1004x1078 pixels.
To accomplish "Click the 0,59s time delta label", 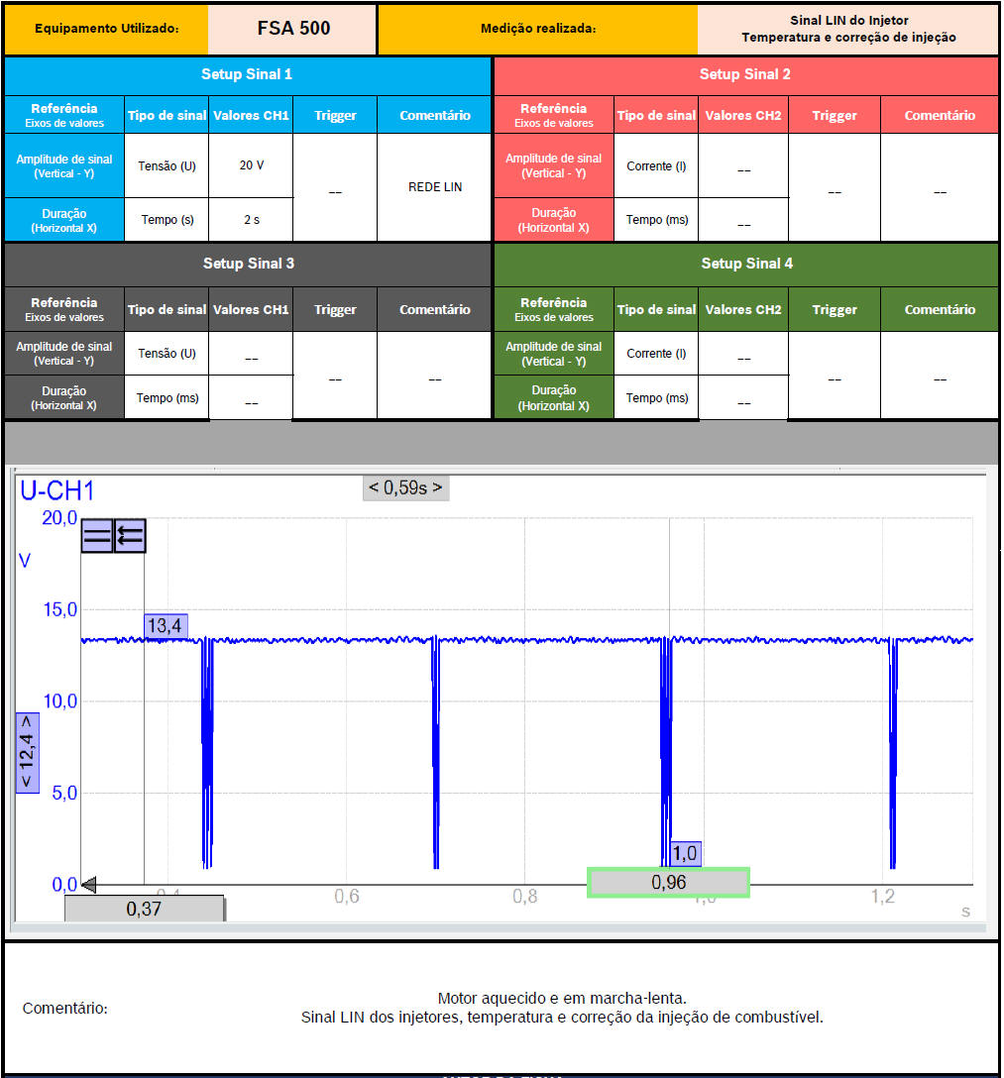I will coord(405,487).
